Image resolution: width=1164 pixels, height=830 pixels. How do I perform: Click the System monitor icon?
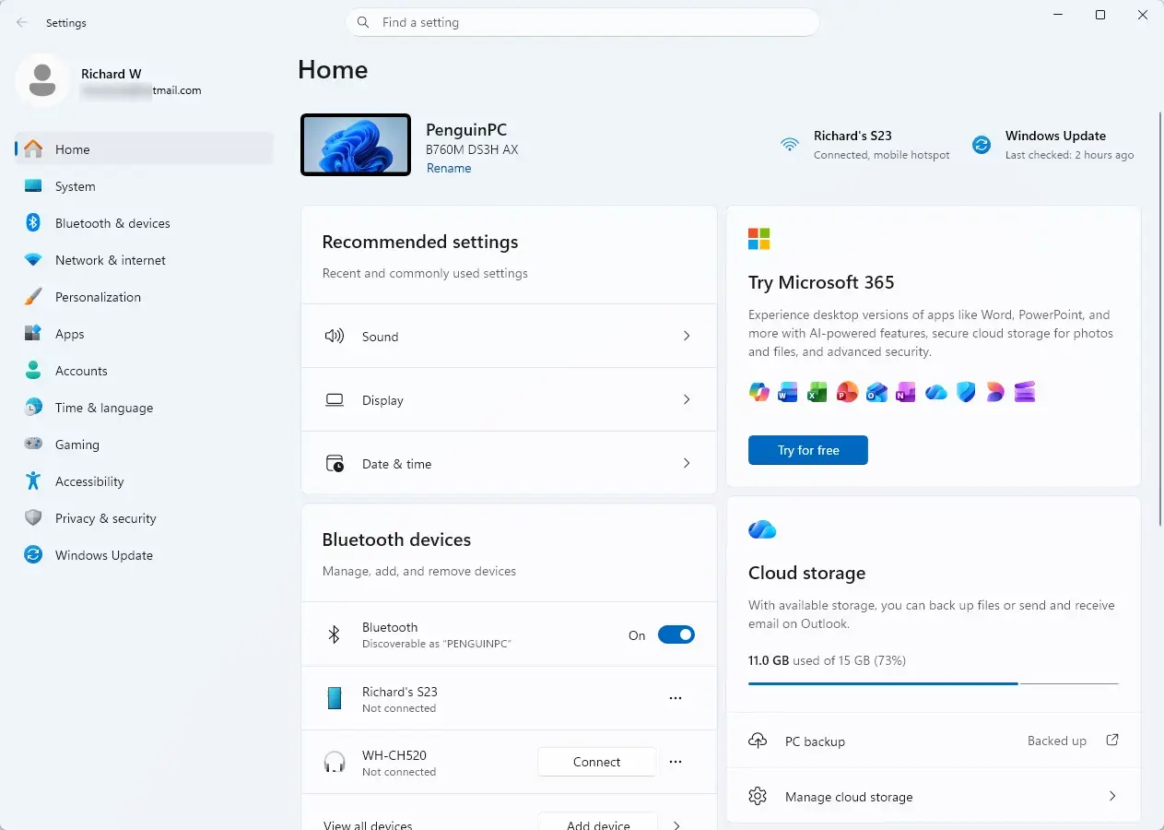pos(33,185)
